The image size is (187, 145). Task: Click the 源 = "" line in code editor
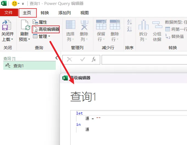[93, 119]
